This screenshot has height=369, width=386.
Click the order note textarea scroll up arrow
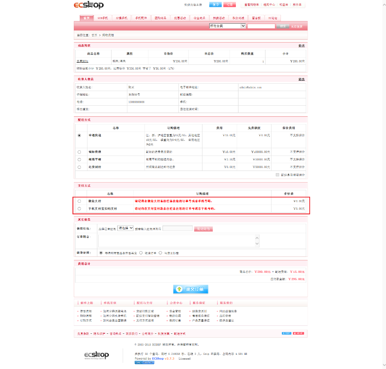(257, 238)
